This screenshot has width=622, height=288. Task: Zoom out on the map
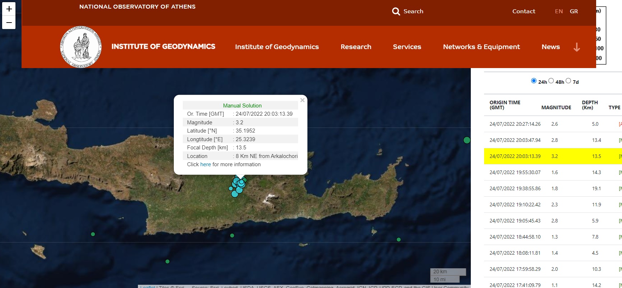coord(9,23)
